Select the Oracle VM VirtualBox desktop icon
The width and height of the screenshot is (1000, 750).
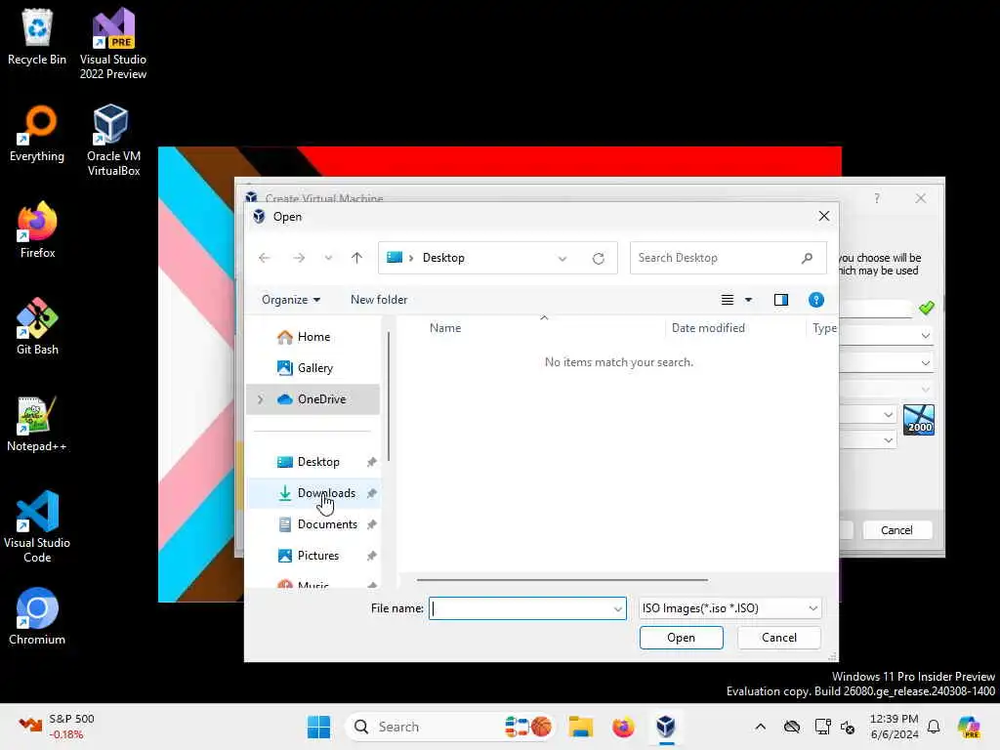(x=113, y=141)
